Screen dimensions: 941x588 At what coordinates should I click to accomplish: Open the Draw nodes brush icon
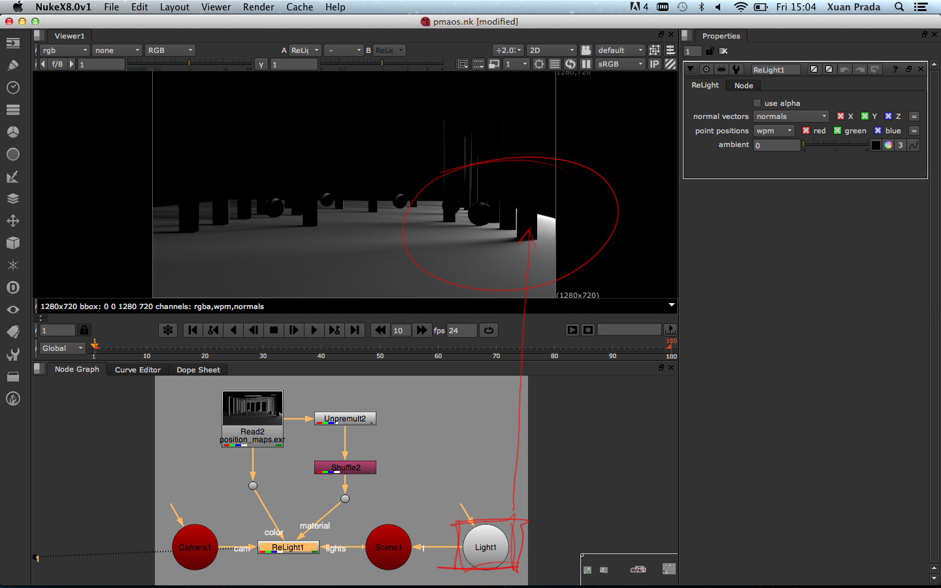pyautogui.click(x=12, y=65)
